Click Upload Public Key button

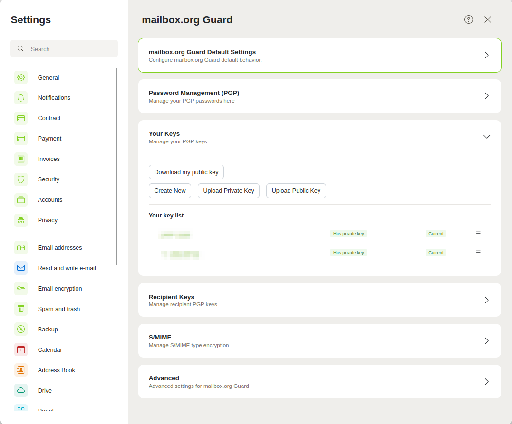pyautogui.click(x=296, y=191)
